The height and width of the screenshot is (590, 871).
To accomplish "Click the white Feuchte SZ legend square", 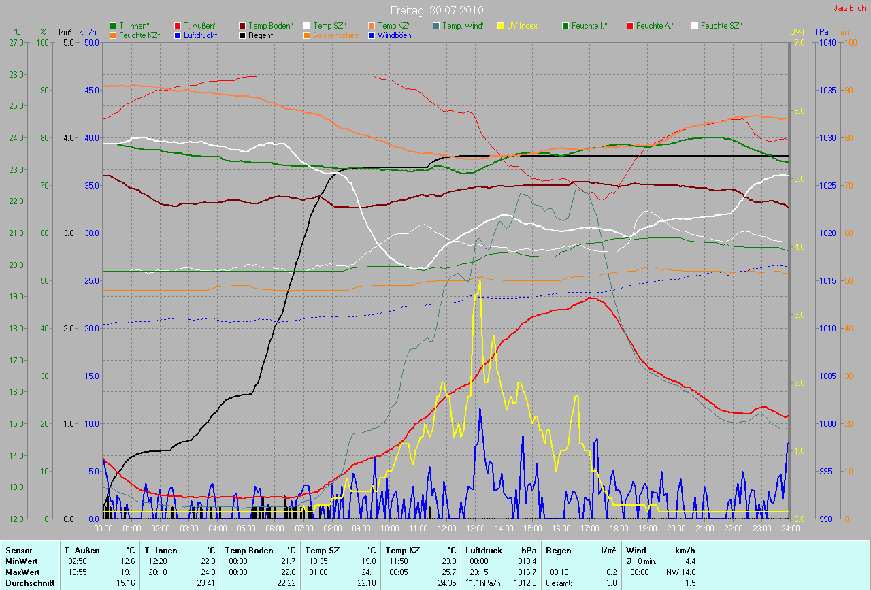I will pos(695,26).
